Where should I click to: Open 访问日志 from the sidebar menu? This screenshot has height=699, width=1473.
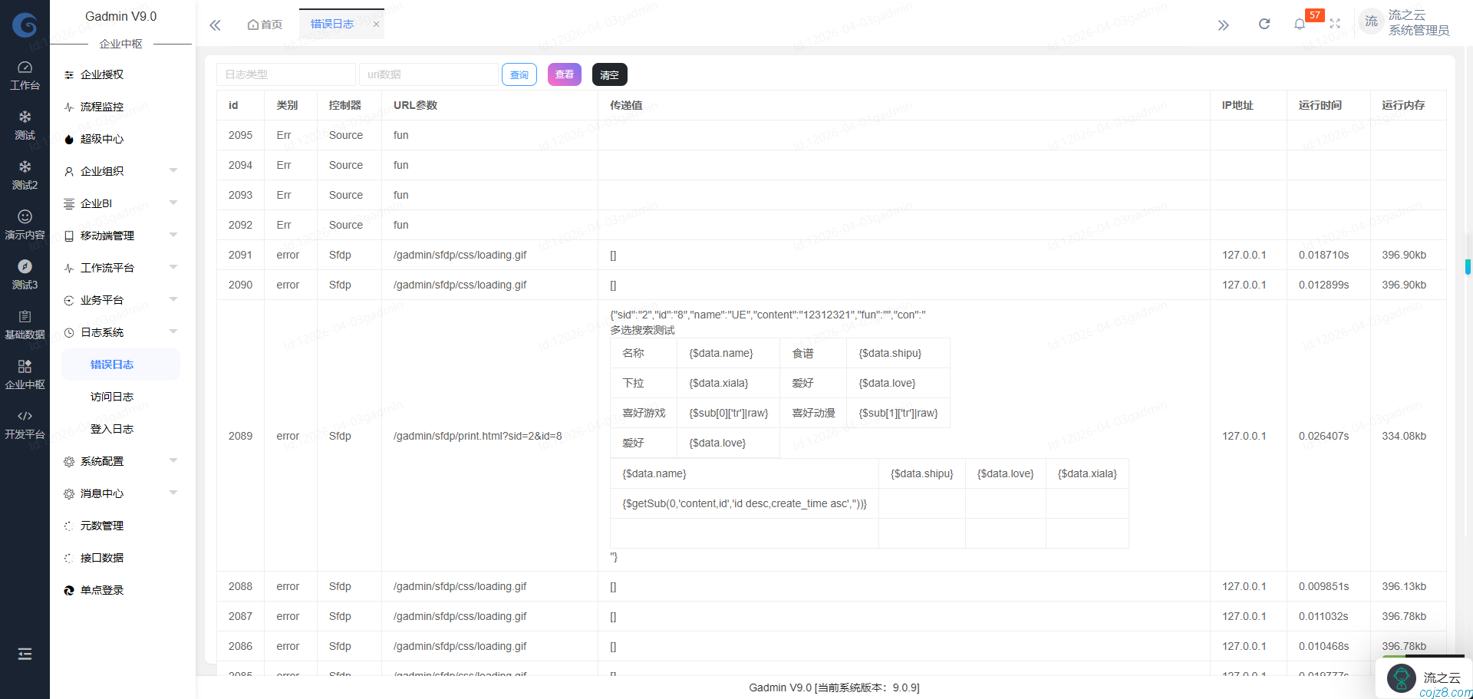[112, 397]
